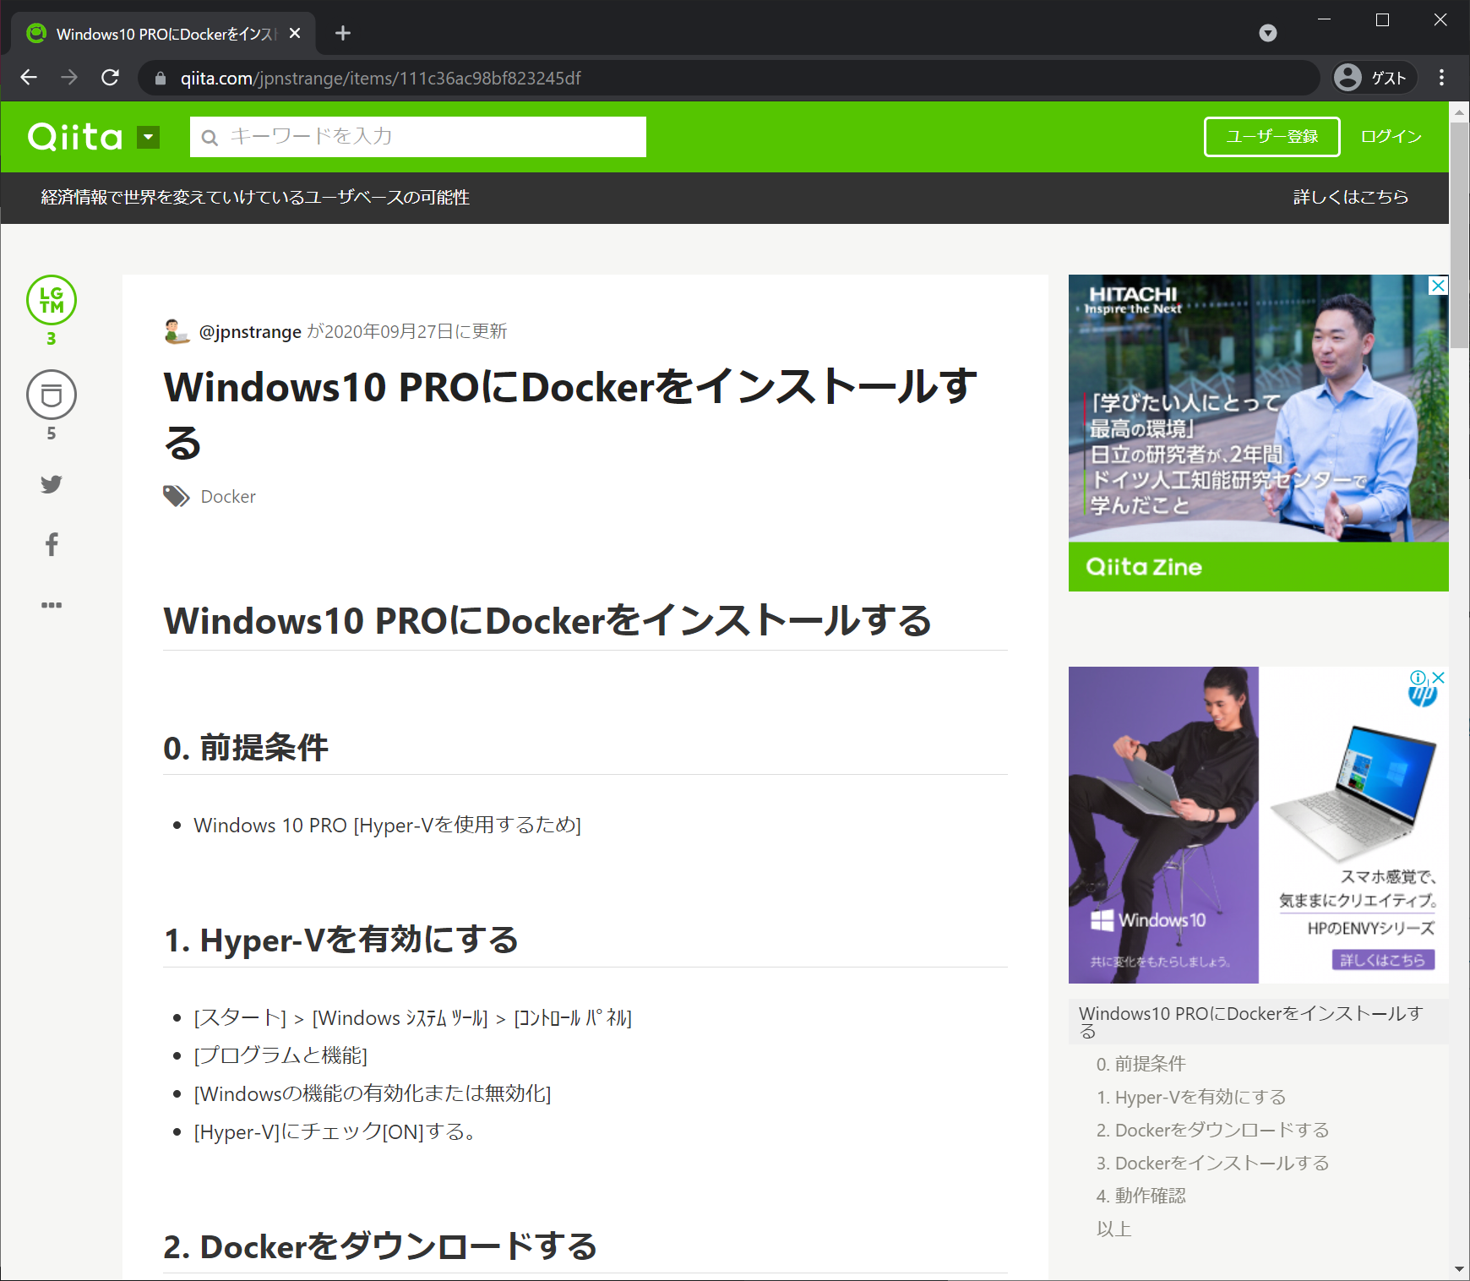Close the Hitachi advertisement
This screenshot has width=1470, height=1281.
point(1438,286)
